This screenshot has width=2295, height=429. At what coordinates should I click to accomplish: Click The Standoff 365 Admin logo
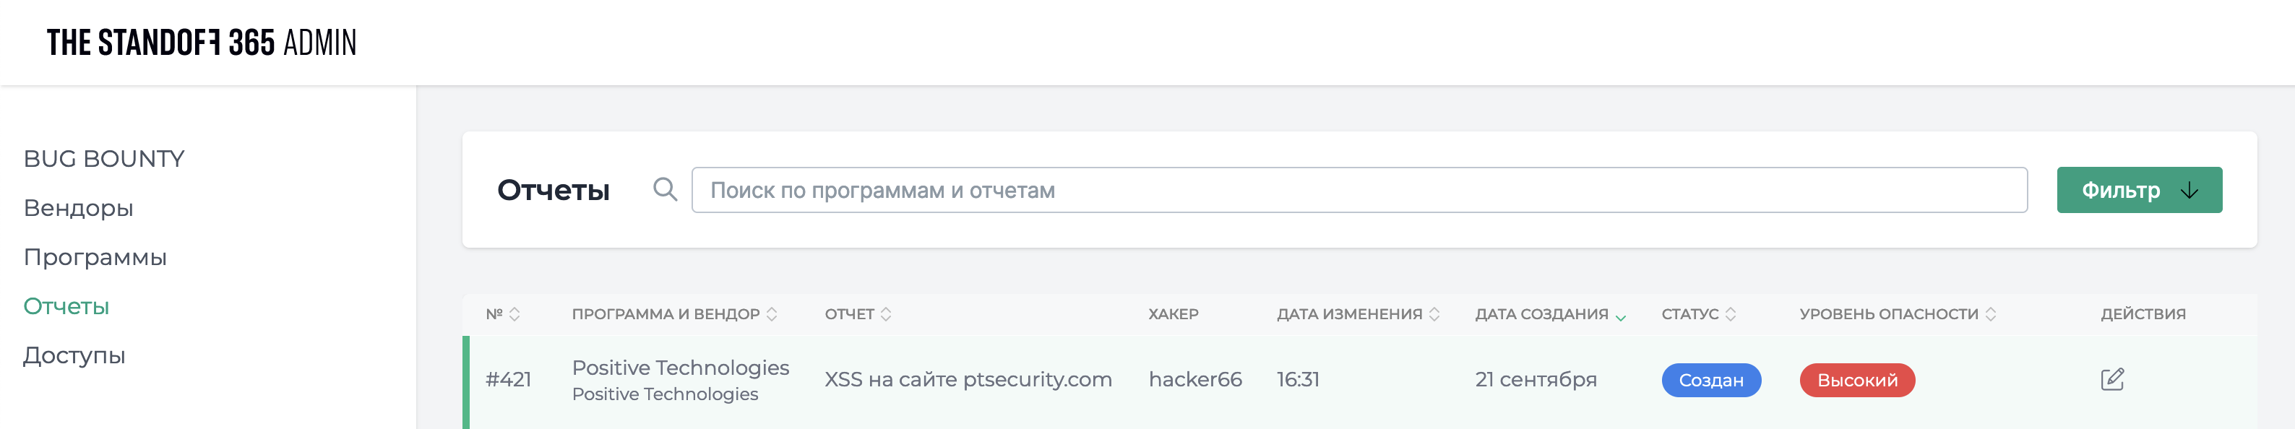pyautogui.click(x=202, y=42)
